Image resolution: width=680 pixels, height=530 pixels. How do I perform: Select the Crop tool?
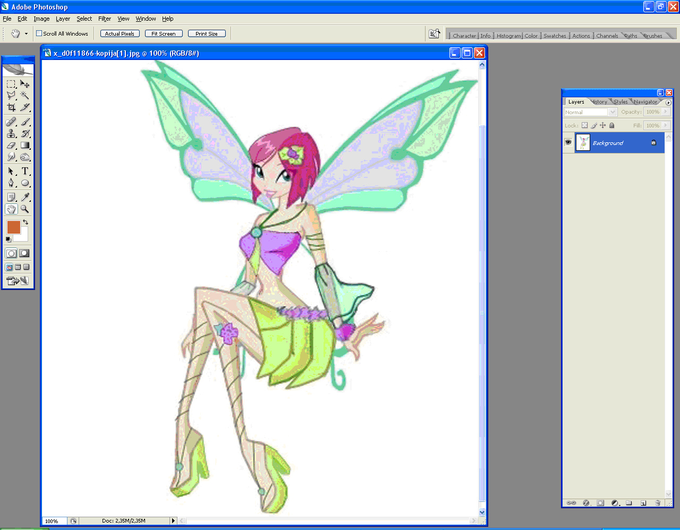pos(11,107)
